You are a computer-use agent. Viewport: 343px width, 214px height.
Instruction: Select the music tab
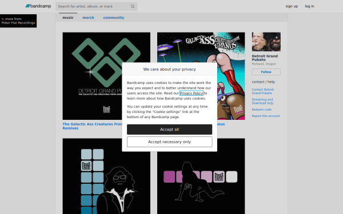click(x=68, y=18)
